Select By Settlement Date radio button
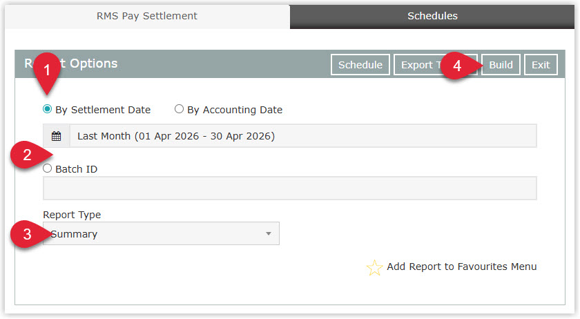Viewport: 580px width, 319px height. [x=47, y=109]
